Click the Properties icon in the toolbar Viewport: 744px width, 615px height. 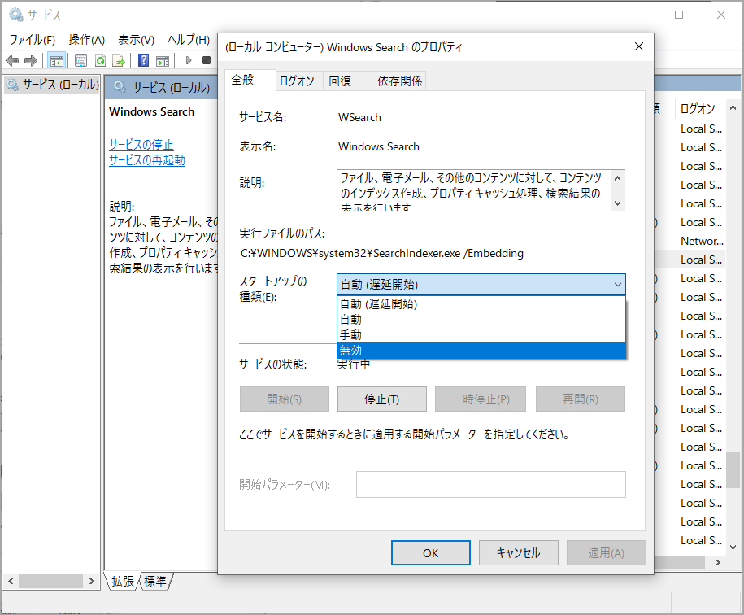pyautogui.click(x=80, y=60)
